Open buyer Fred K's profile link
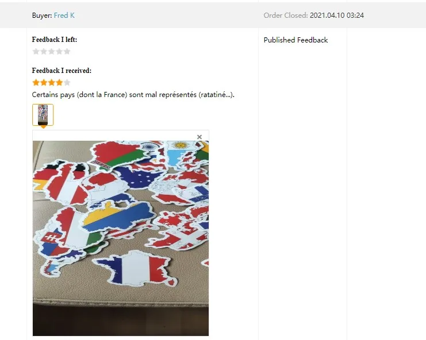The width and height of the screenshot is (426, 340). (64, 16)
